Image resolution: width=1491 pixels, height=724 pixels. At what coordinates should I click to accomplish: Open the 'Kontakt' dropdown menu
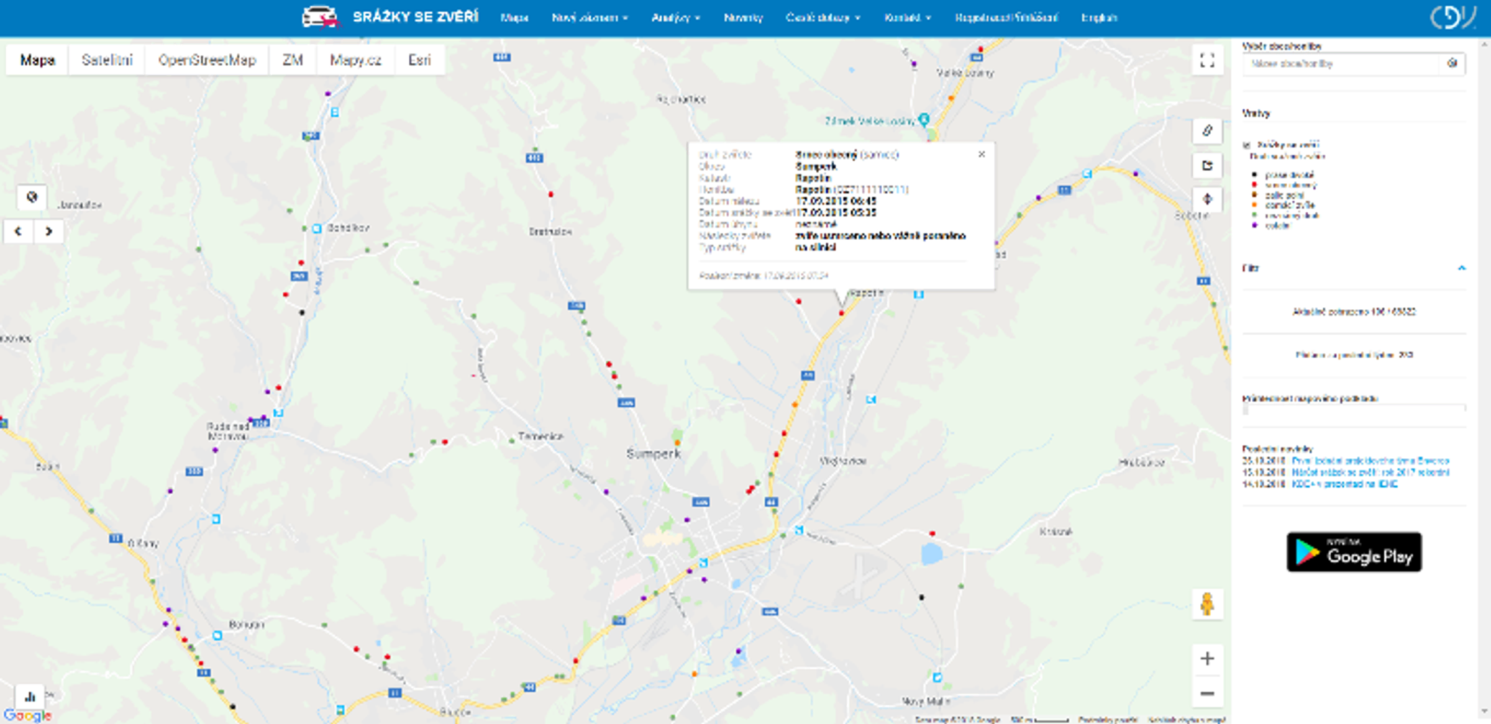click(907, 18)
